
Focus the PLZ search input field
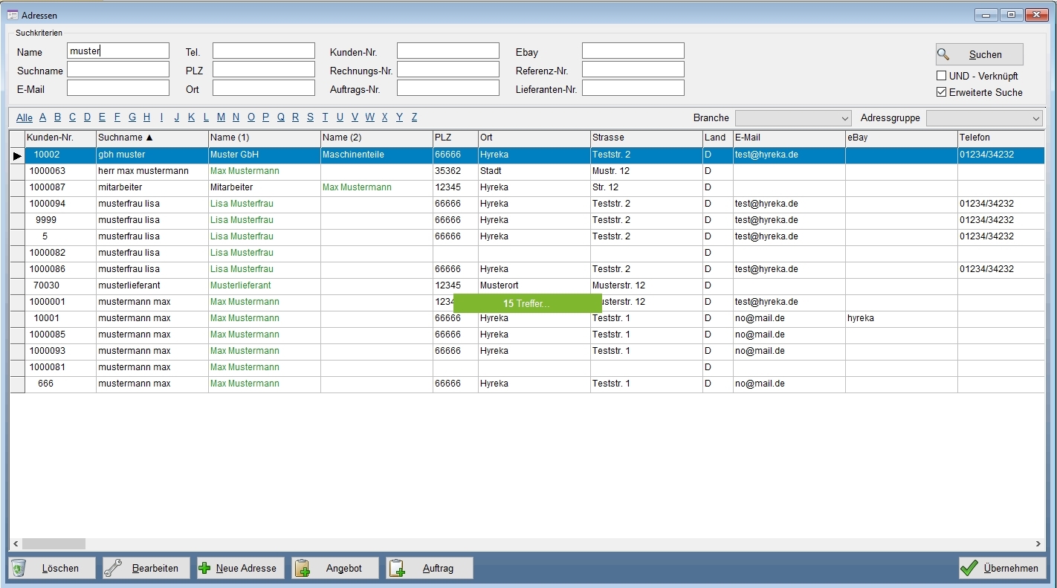(263, 69)
